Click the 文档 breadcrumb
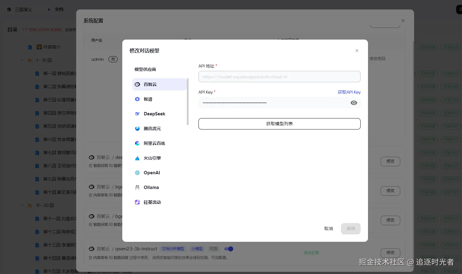Image resolution: width=462 pixels, height=274 pixels. pos(59,10)
